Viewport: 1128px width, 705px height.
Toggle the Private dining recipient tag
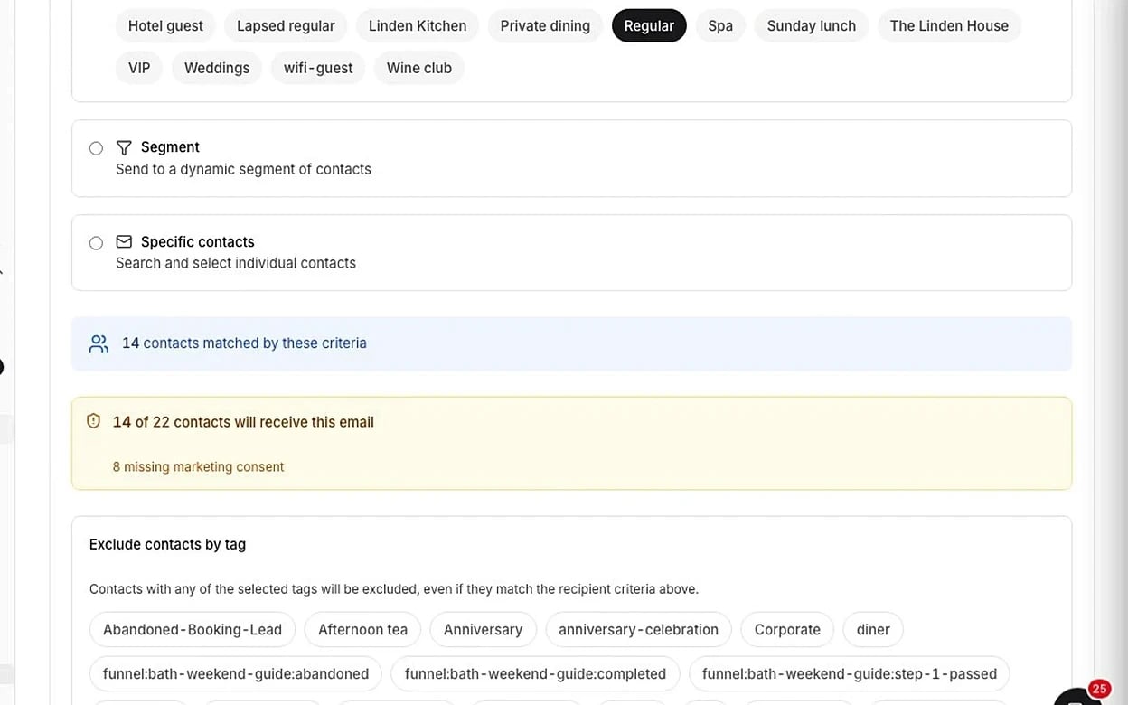coord(545,25)
